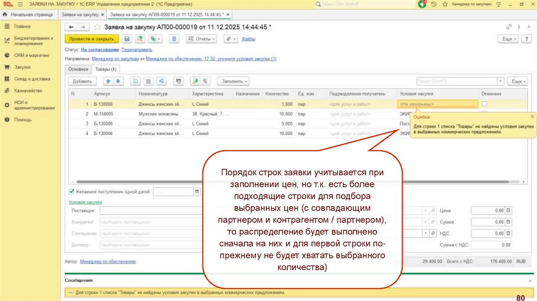Open the main menu hamburger icon
Viewport: 537px width, 301px height.
[x=20, y=4]
